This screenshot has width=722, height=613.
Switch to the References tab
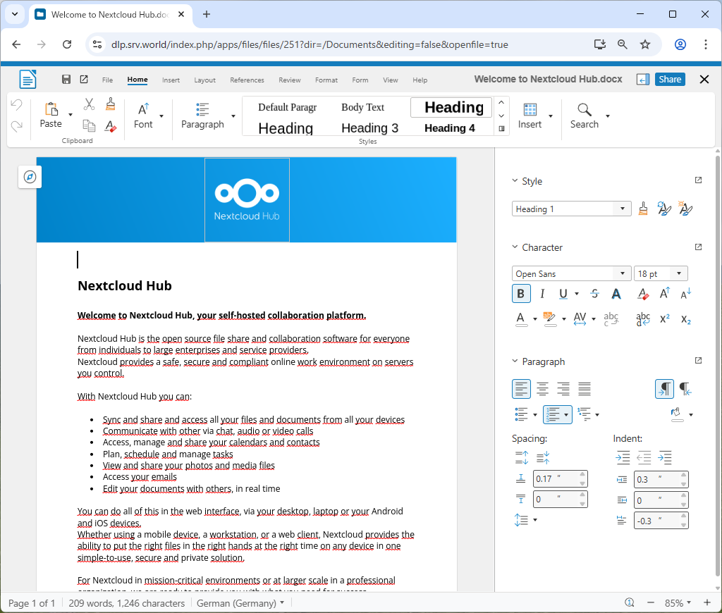point(247,80)
